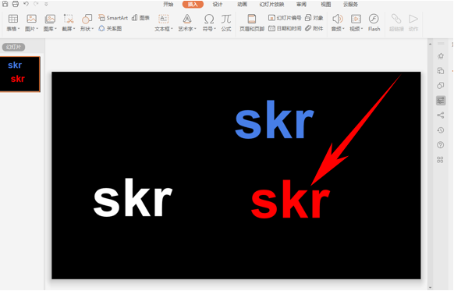
Task: Click the date and time (日期和时间) button
Action: click(x=285, y=28)
